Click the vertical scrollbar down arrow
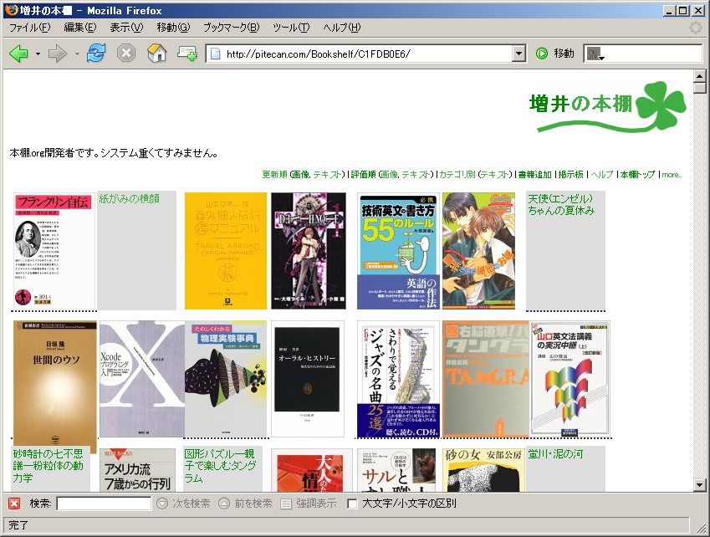The width and height of the screenshot is (710, 537). [700, 485]
